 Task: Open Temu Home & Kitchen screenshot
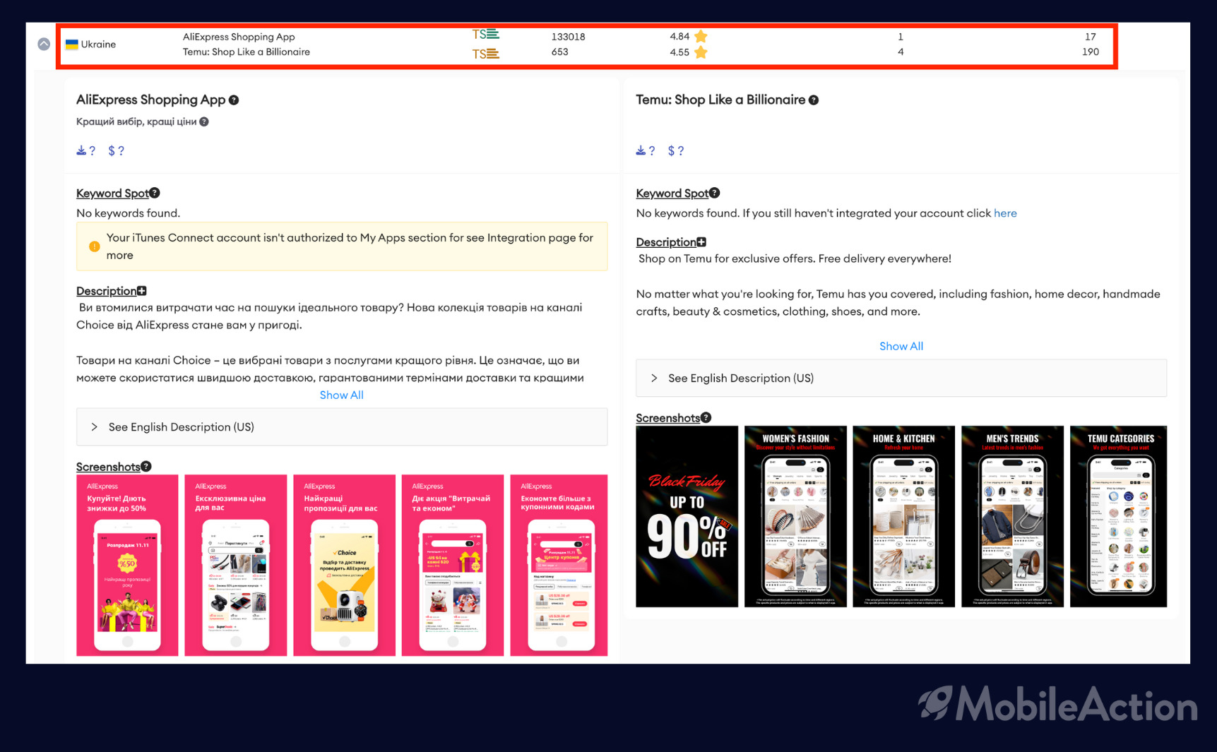coord(904,516)
